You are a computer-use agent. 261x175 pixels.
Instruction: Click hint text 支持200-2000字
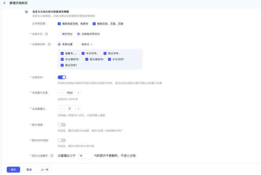tap(68, 99)
